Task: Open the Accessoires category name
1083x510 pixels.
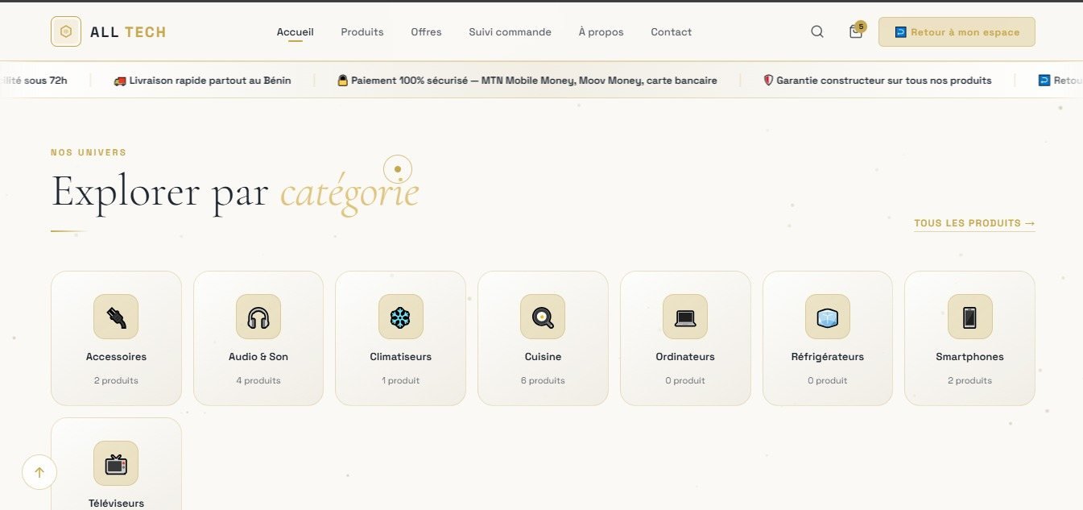Action: 116,357
